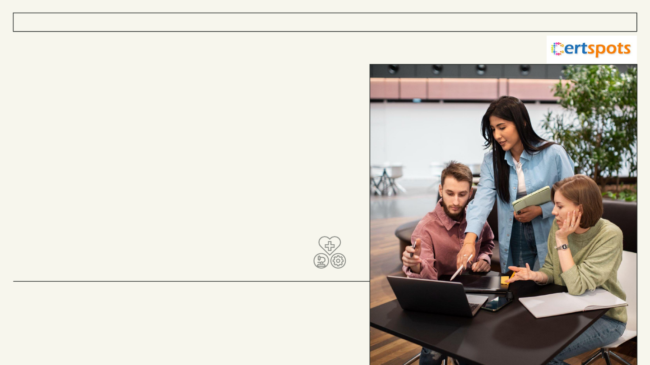650x365 pixels.
Task: Click the heart with plus sign icon
Action: pyautogui.click(x=330, y=245)
